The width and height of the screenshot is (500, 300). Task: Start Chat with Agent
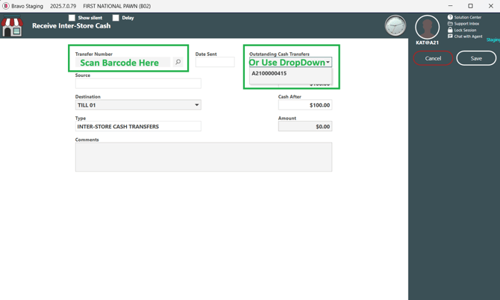click(465, 37)
